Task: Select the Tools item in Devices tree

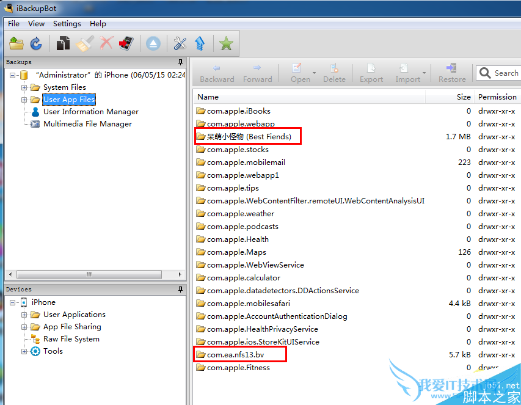Action: pyautogui.click(x=53, y=351)
